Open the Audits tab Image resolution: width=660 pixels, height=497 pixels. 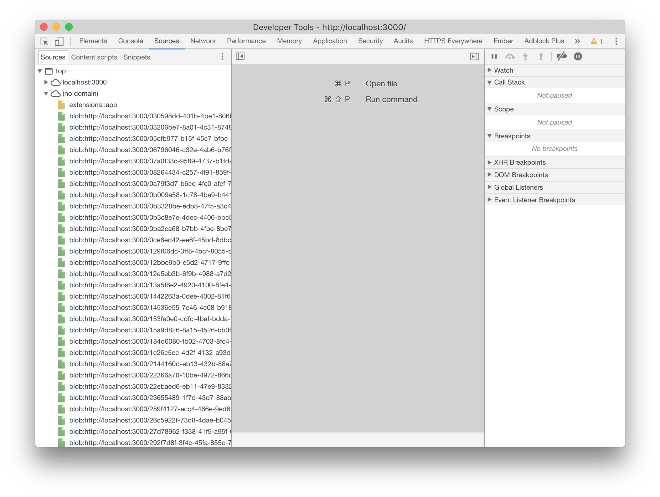click(x=403, y=41)
